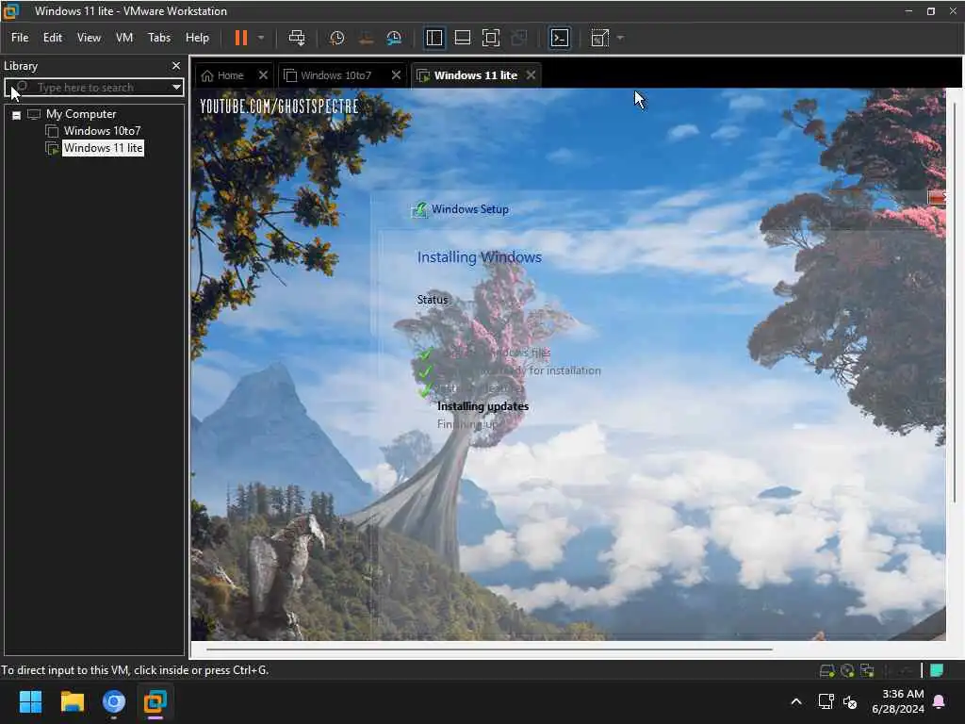Click the VMware Workstation taskbar icon
This screenshot has height=724, width=965.
[155, 701]
